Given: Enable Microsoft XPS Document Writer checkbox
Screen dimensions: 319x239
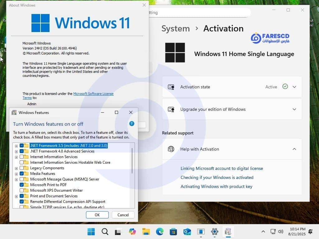Looking at the screenshot, I should tap(21, 190).
